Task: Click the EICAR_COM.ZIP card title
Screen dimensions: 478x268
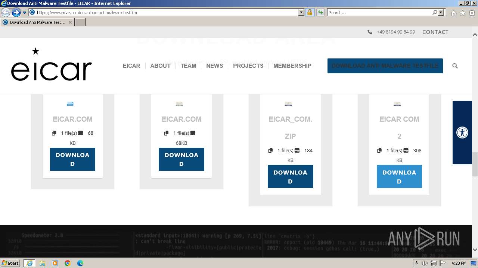Action: click(x=291, y=128)
